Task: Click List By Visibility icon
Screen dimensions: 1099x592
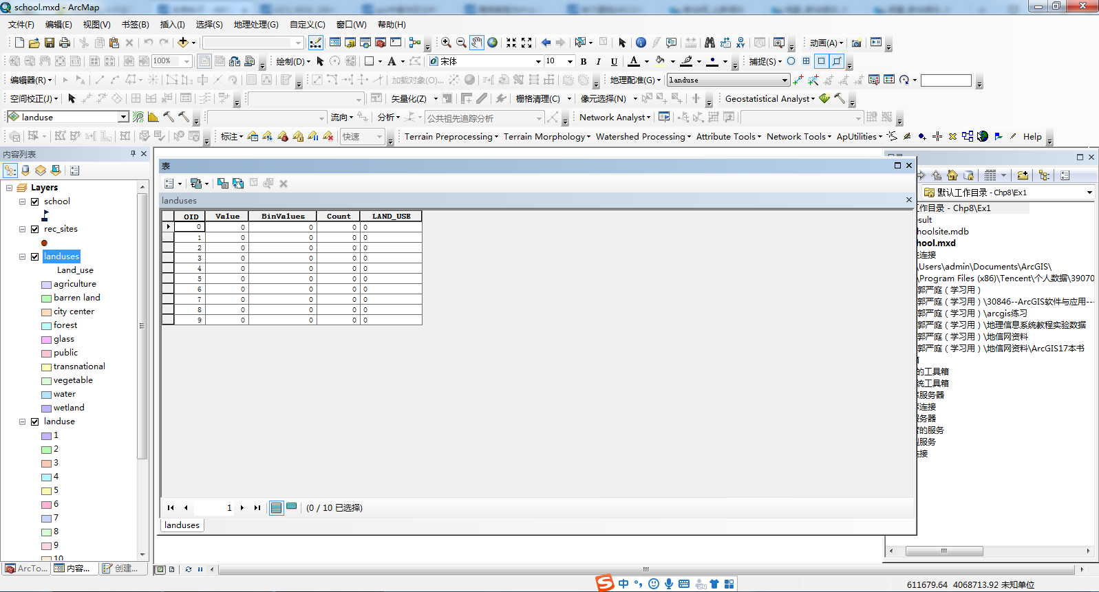Action: [41, 171]
